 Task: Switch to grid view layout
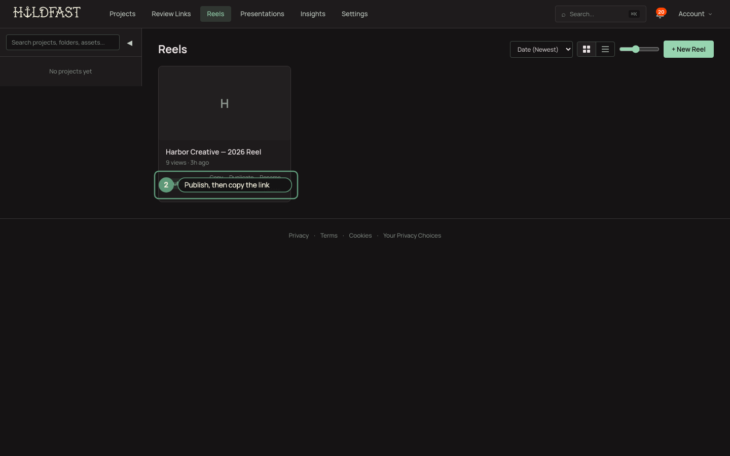coord(587,49)
